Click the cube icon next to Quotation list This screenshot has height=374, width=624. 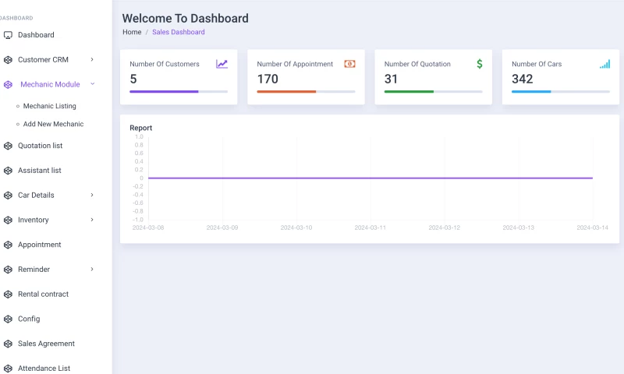[x=8, y=146]
